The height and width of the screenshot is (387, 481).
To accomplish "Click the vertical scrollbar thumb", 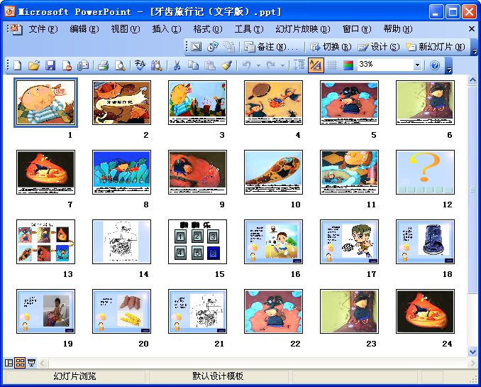I will [x=472, y=190].
